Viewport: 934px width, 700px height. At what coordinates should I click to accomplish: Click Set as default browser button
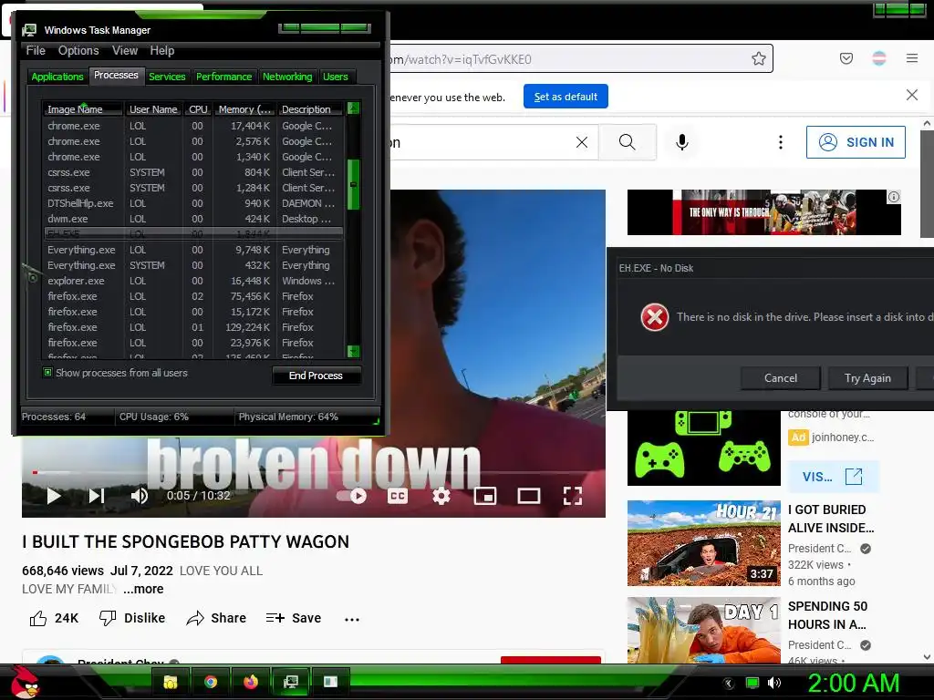coord(566,97)
